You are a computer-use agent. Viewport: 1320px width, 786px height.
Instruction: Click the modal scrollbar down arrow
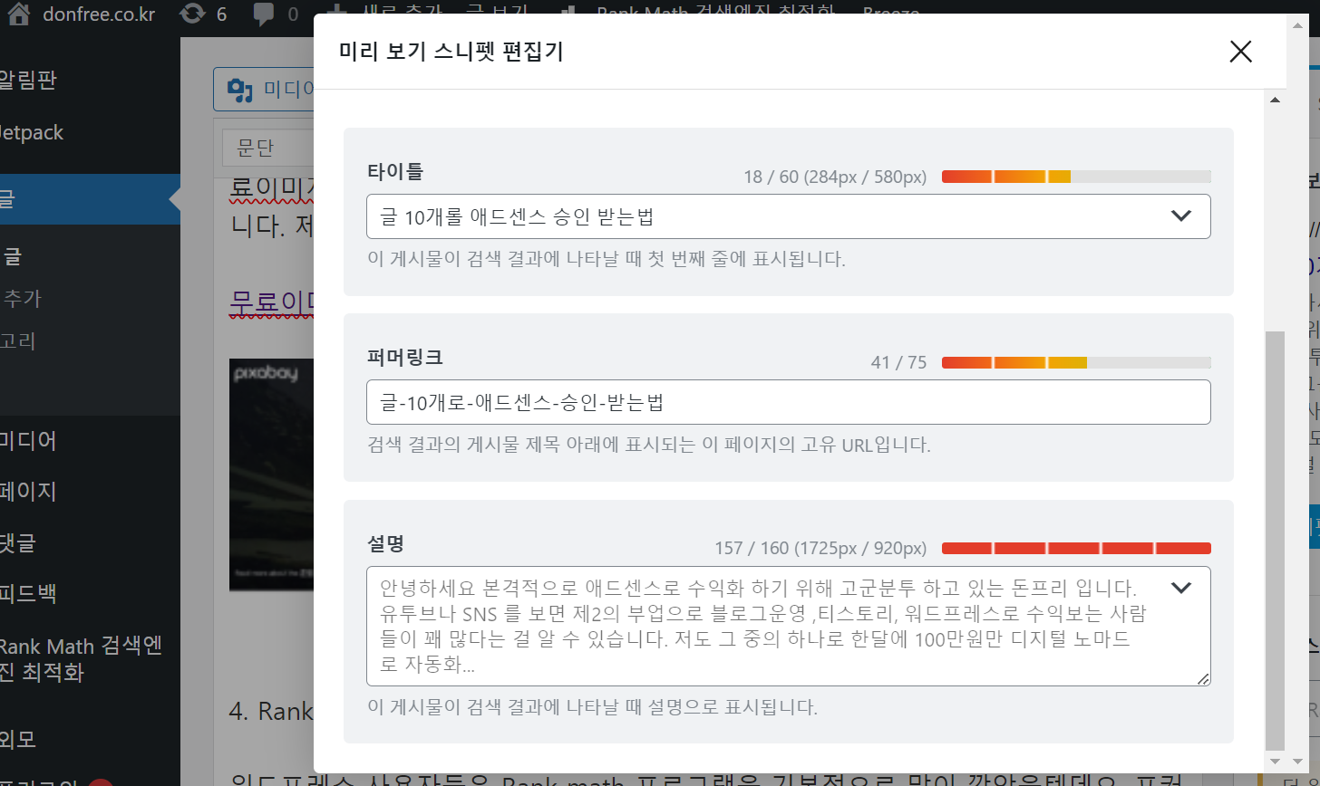[1275, 762]
